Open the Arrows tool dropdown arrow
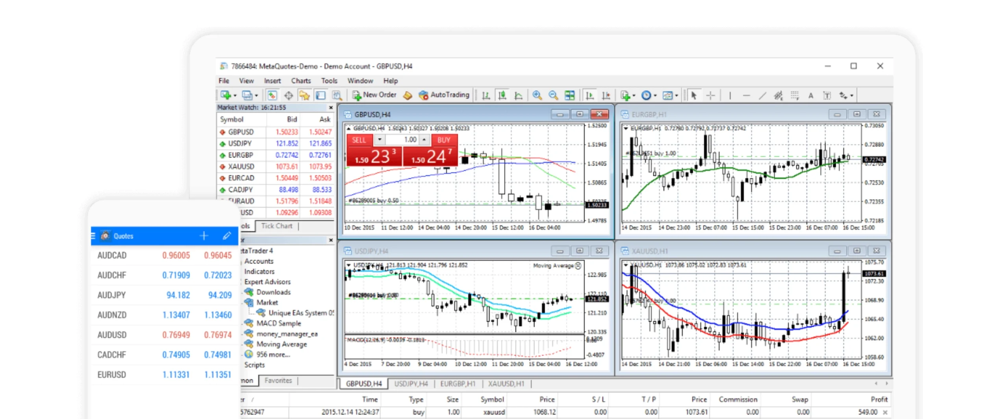Viewport: 1008px width, 419px height. tap(852, 96)
